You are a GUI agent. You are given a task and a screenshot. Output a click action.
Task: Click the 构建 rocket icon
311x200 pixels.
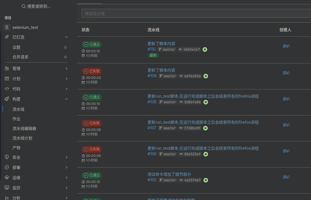[7, 99]
